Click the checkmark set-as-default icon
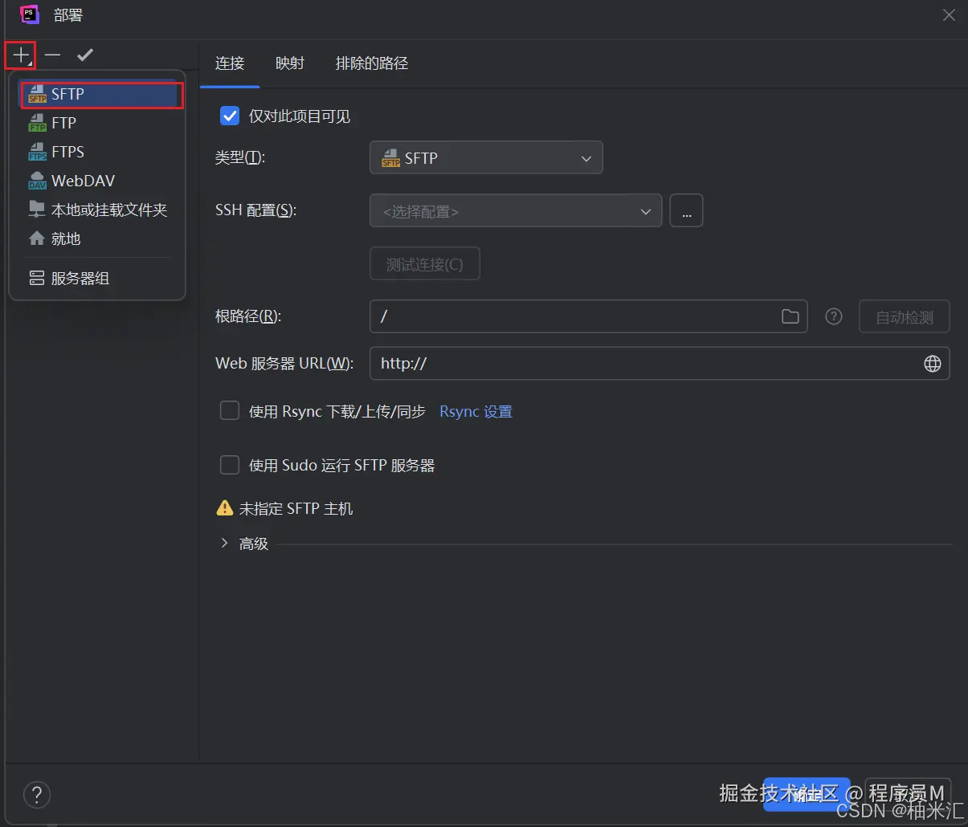 (85, 55)
